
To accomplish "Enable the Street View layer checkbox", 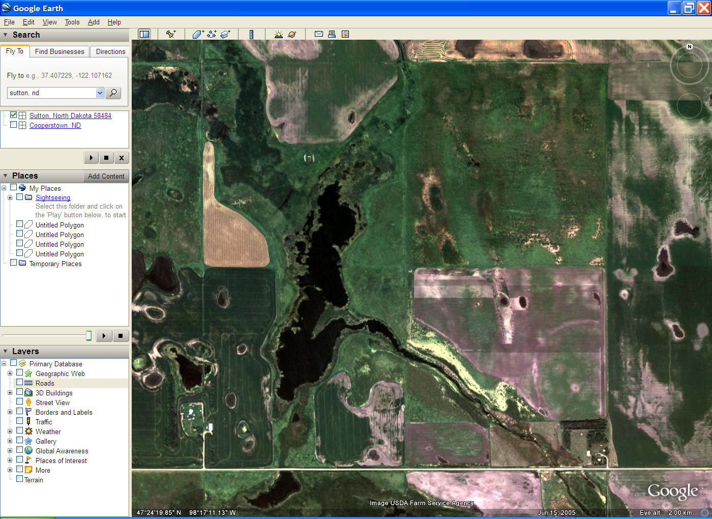I will [x=19, y=401].
